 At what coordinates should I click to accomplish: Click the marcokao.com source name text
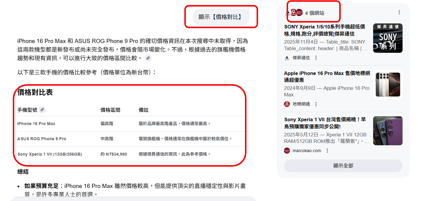(x=307, y=151)
